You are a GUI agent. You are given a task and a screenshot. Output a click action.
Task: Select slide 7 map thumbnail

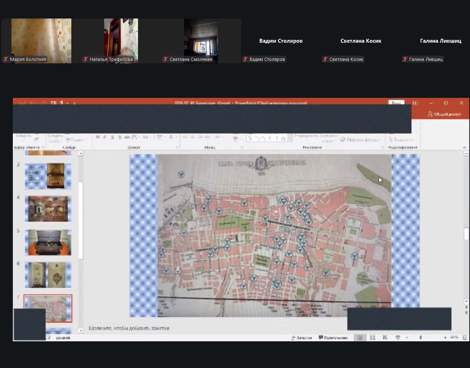point(48,308)
